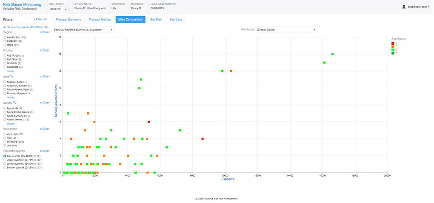Viewport: 434px width, 203px height.
Task: Click the red data point at exposure 8600
Action: pos(203,139)
